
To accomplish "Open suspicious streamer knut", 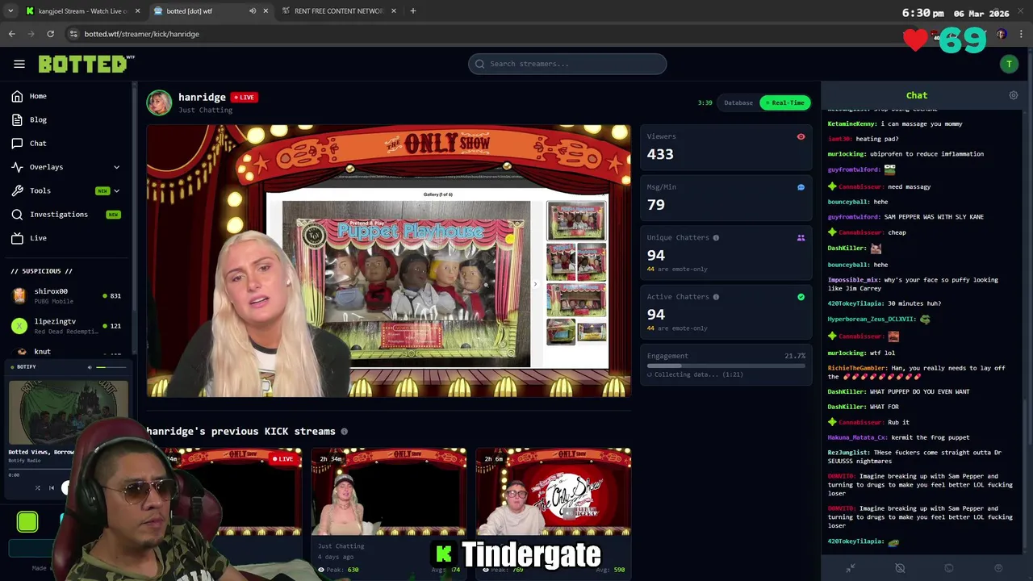I will (66, 352).
